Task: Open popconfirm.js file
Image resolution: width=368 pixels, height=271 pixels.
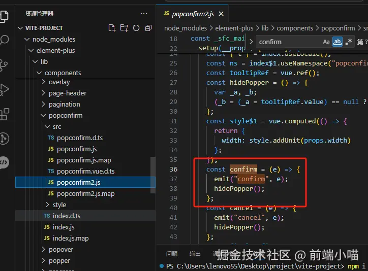Action: (x=85, y=149)
